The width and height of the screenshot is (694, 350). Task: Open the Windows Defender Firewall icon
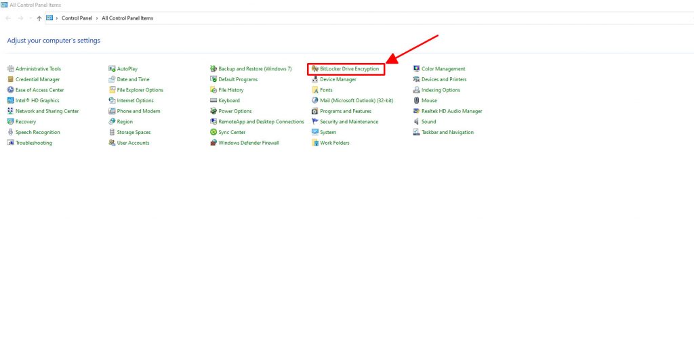[x=213, y=143]
